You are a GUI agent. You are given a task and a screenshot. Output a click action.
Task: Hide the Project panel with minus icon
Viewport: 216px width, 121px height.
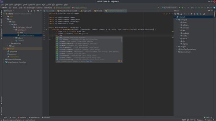tap(41, 11)
